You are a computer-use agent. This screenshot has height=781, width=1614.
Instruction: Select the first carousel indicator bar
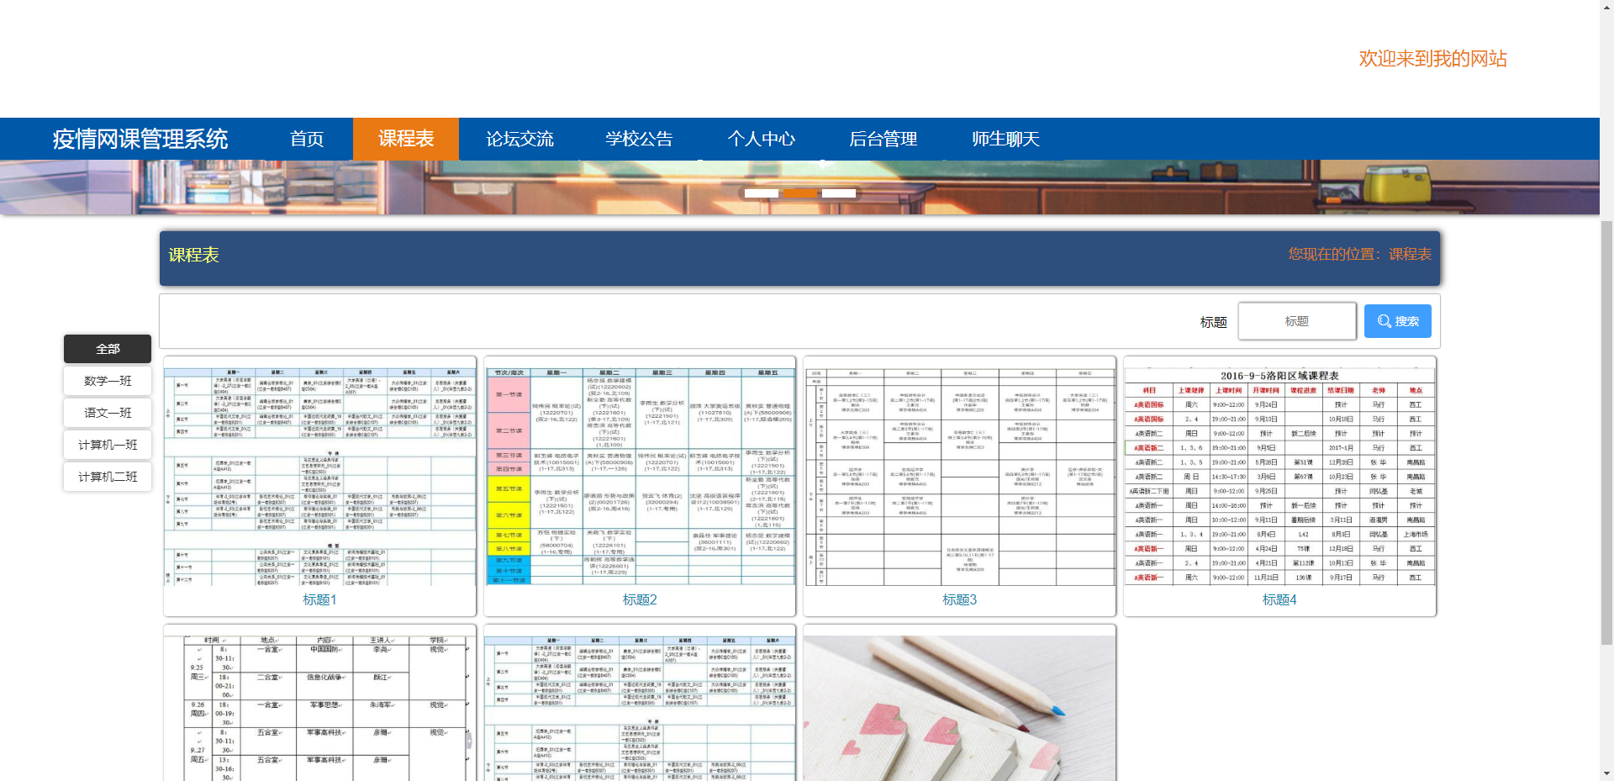[762, 193]
